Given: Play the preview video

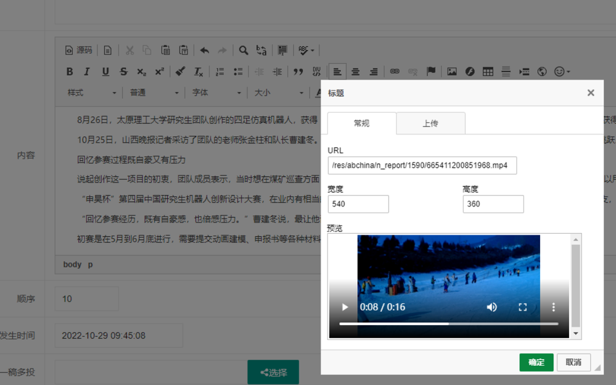Looking at the screenshot, I should click(x=345, y=307).
